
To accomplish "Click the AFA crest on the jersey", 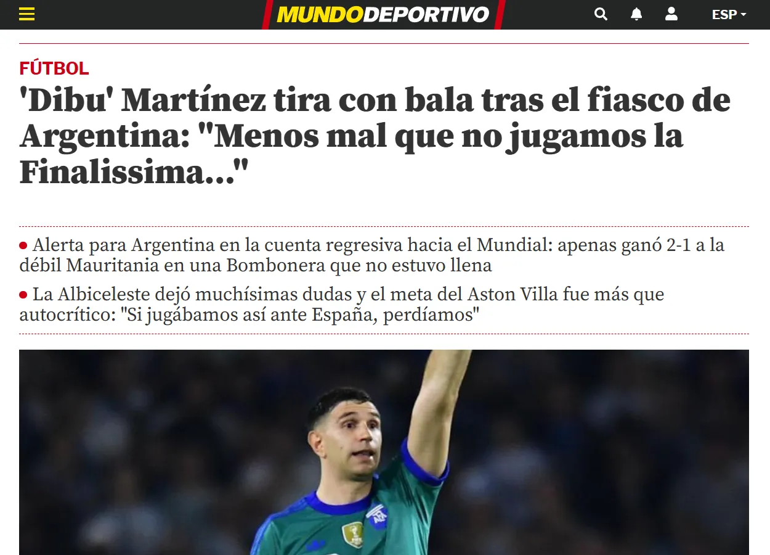I will [x=377, y=516].
